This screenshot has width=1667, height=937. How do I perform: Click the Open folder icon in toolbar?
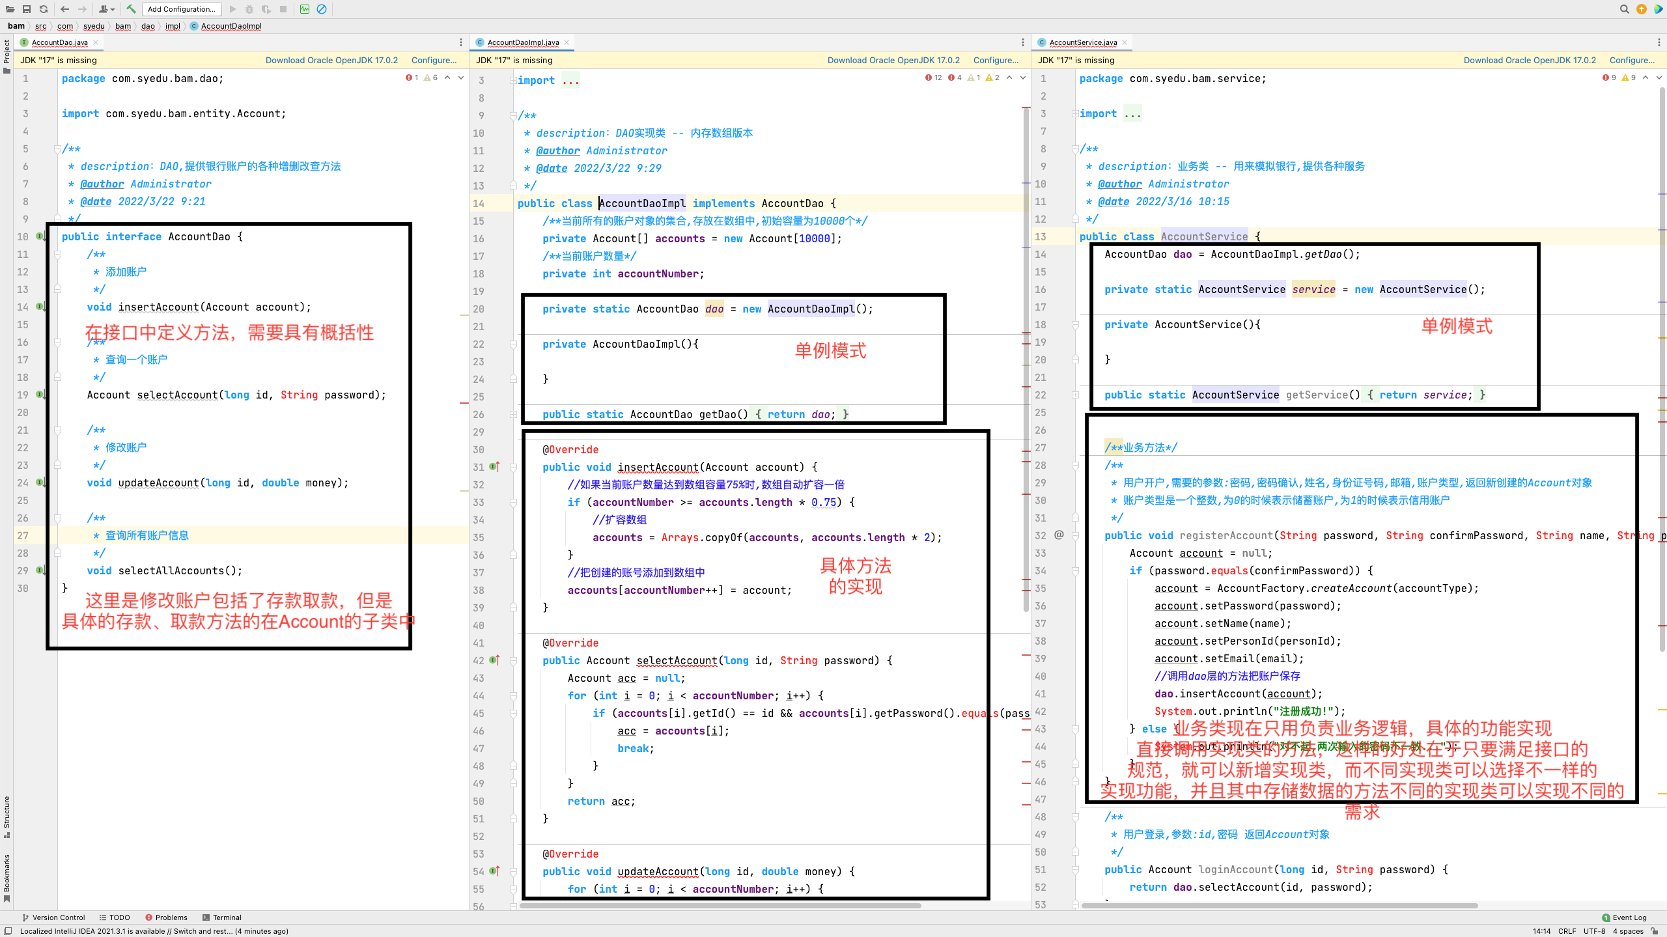tap(10, 9)
